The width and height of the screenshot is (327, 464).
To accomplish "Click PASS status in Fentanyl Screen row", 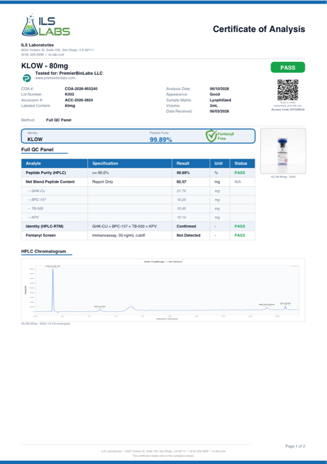I will click(x=240, y=235).
